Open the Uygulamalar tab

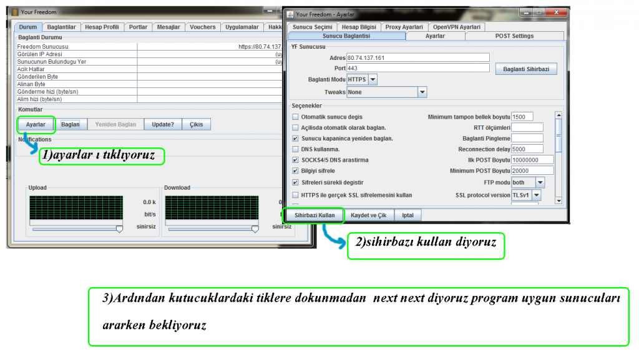tap(242, 27)
